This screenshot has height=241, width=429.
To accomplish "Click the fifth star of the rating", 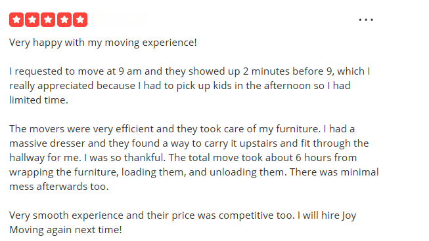I will pos(80,20).
